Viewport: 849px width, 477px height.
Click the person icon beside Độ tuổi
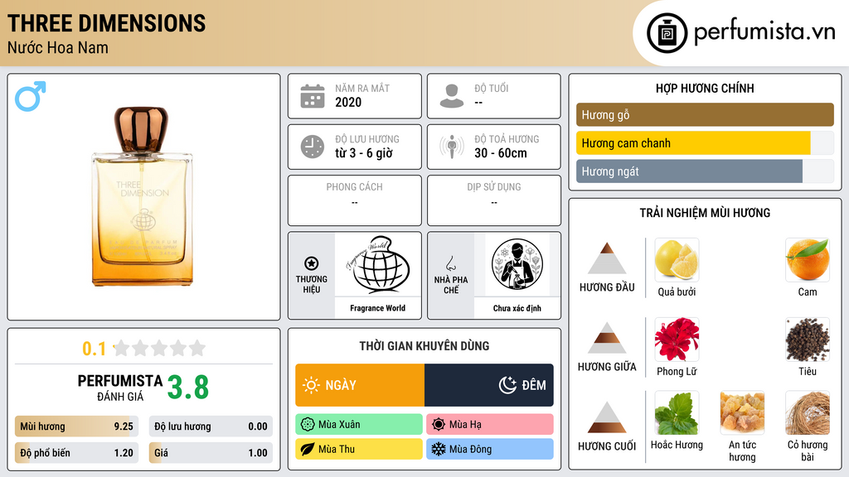452,96
